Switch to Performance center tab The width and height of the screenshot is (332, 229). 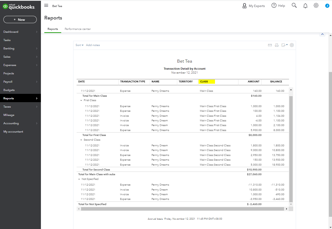click(x=78, y=29)
